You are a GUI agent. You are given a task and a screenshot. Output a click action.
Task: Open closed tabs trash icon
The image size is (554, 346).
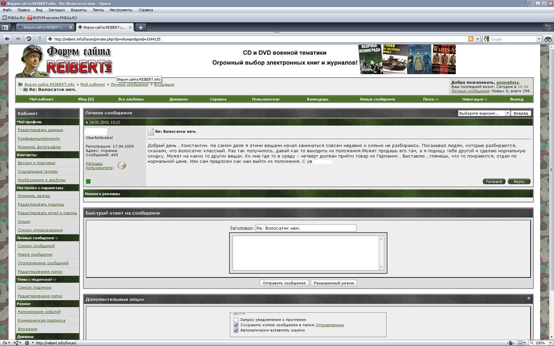(547, 27)
